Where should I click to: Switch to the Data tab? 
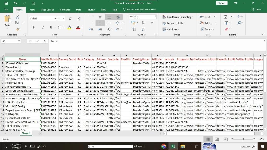click(x=78, y=10)
